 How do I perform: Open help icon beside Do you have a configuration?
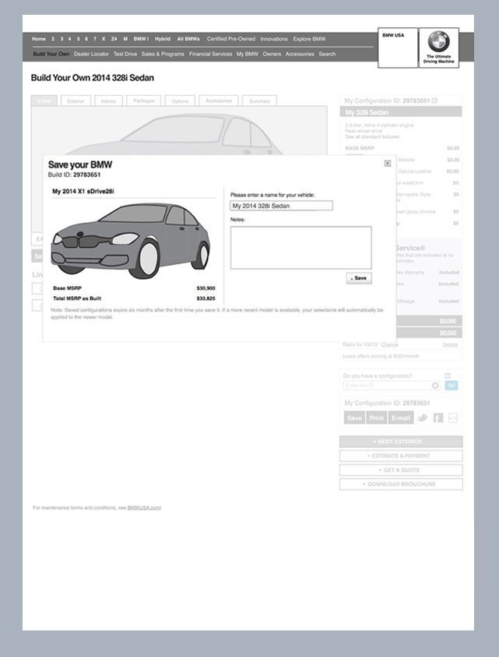448,376
